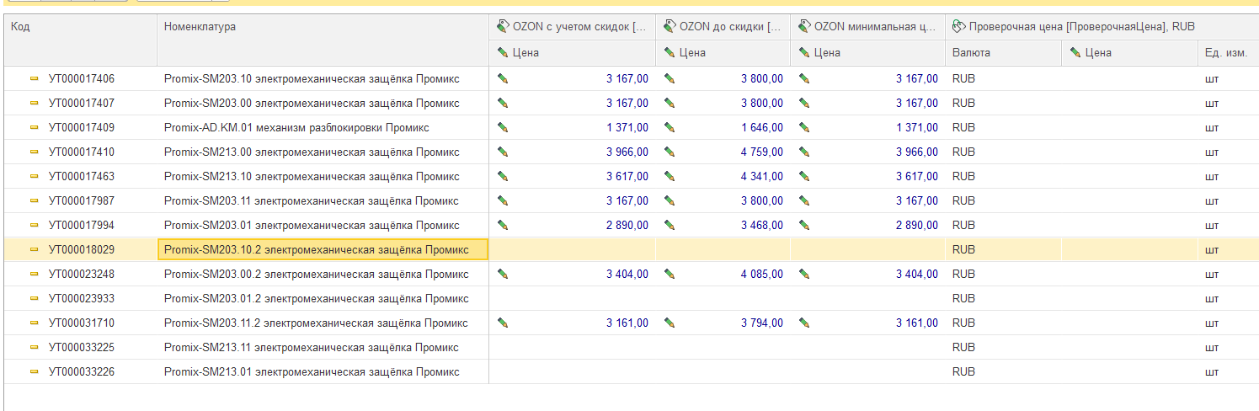The height and width of the screenshot is (411, 1259).
Task: Click pencil icon beside 3 167,00 minimal price in row УТ000017987
Action: (x=804, y=201)
